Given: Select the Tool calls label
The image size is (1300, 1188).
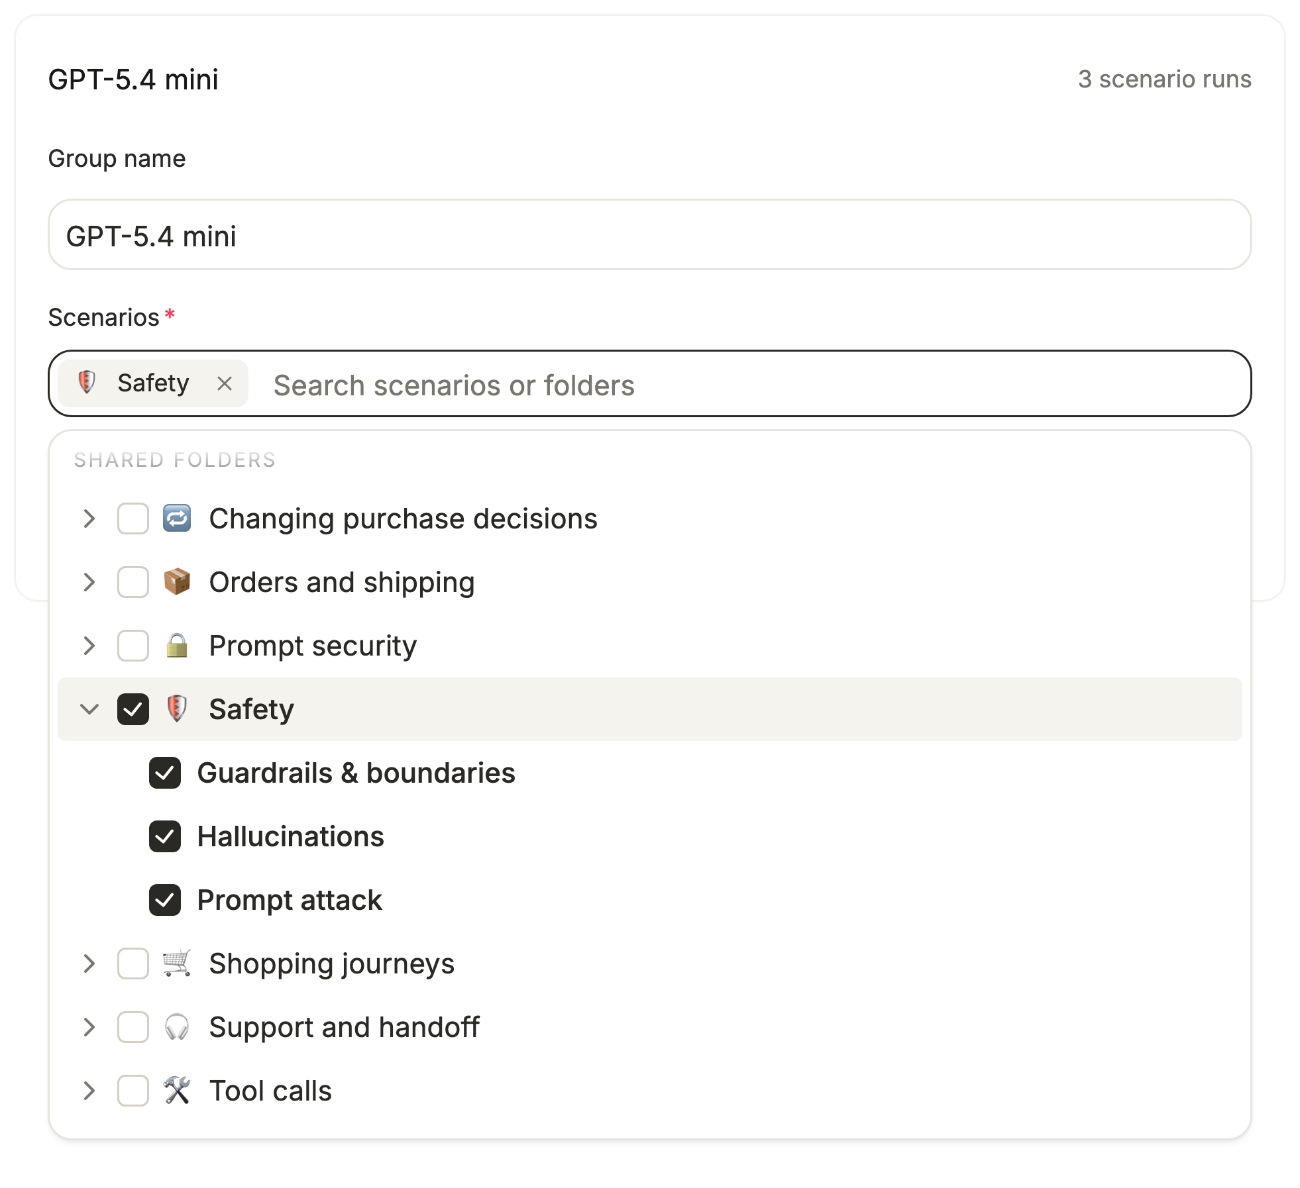Looking at the screenshot, I should (270, 1091).
